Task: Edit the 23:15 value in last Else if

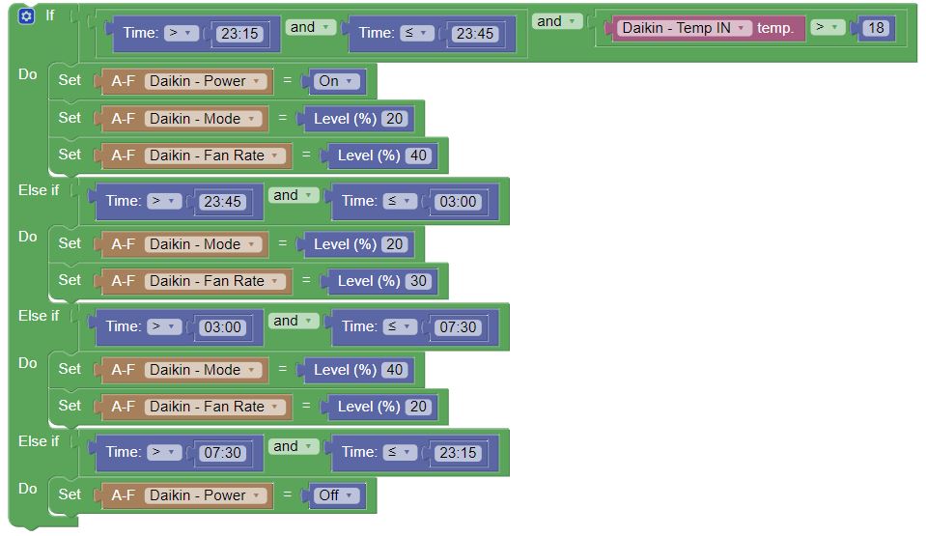Action: [458, 453]
